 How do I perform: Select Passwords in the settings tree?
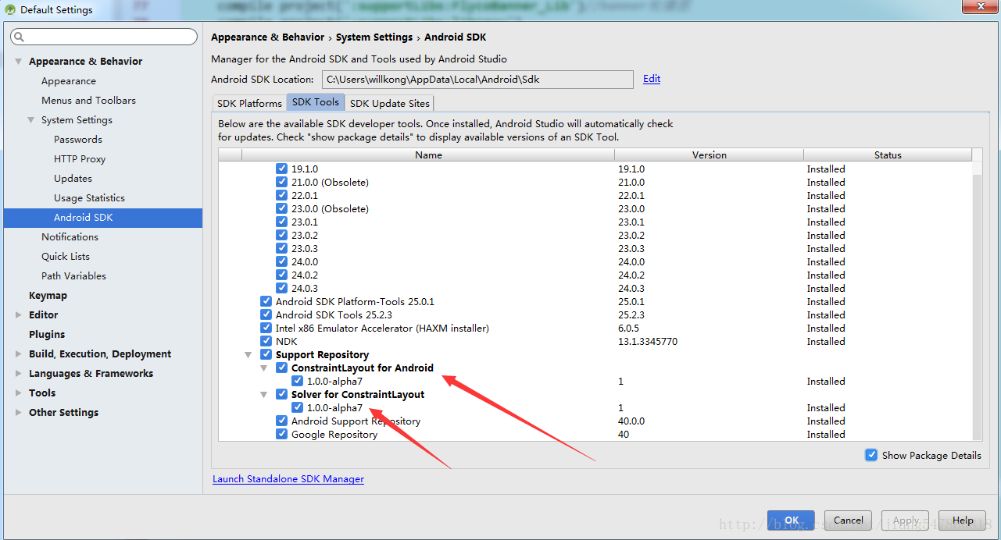[x=78, y=139]
